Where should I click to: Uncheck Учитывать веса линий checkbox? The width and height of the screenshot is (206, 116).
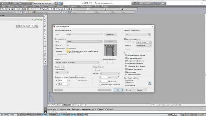pos(126,58)
